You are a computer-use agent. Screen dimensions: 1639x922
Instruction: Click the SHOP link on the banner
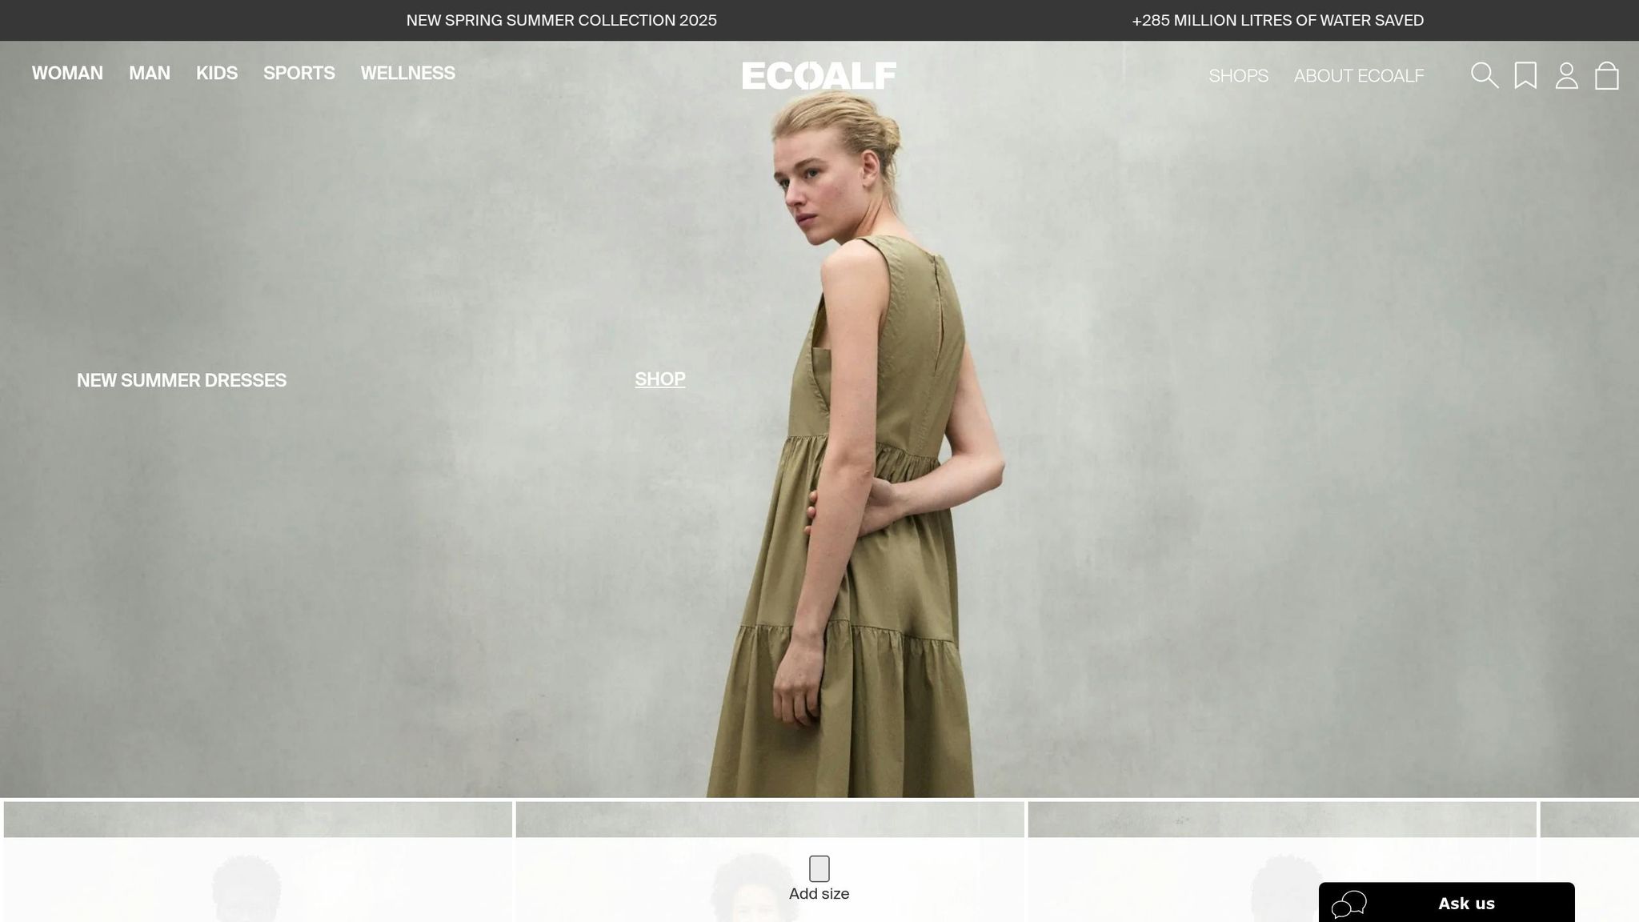[x=660, y=379]
